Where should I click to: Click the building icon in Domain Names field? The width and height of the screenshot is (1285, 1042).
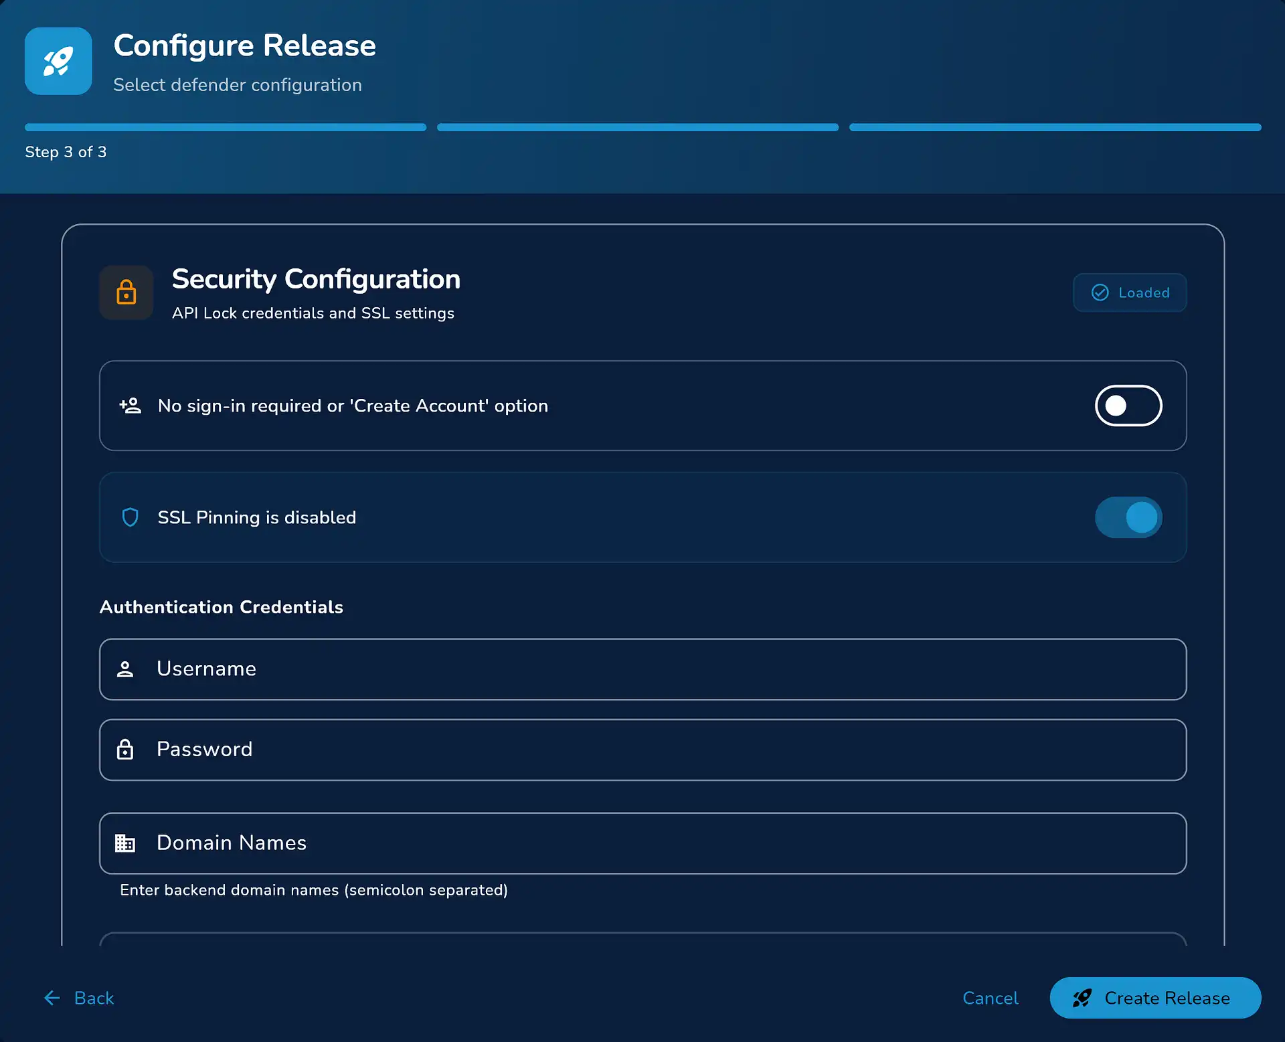click(x=125, y=843)
